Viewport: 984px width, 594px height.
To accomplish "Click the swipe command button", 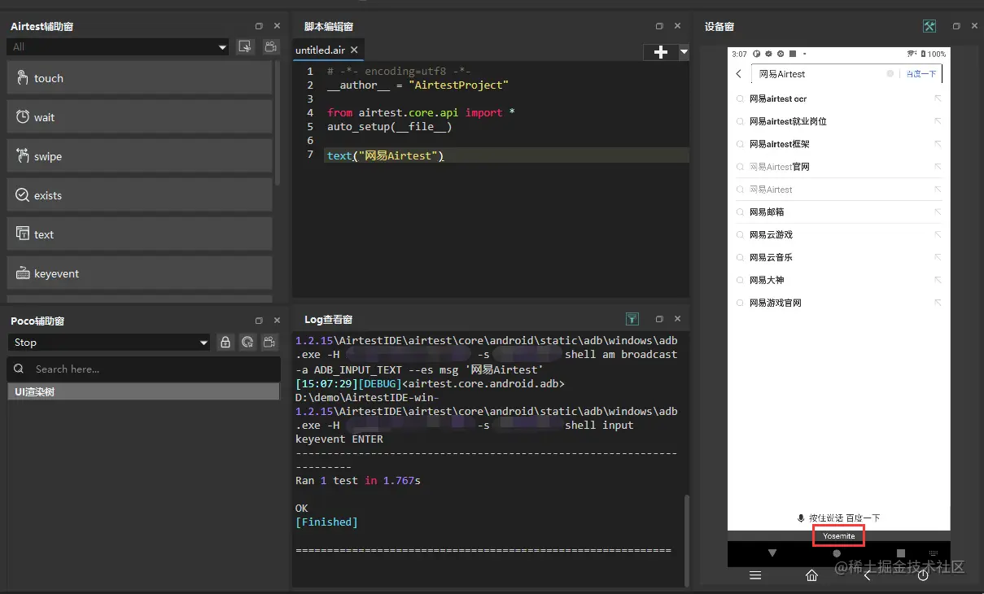I will [x=139, y=156].
